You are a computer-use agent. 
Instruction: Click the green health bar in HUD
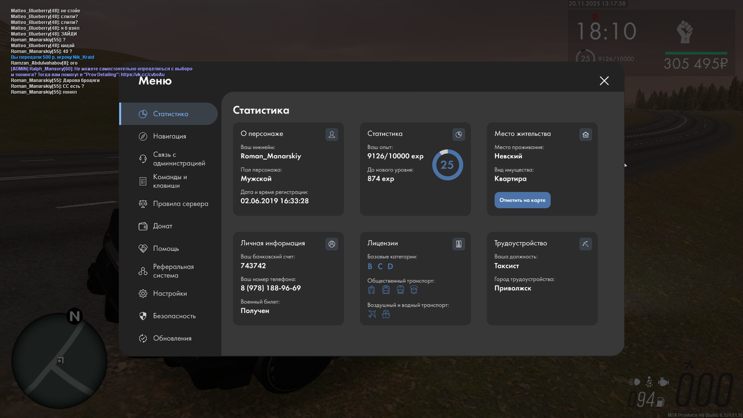pos(696,53)
